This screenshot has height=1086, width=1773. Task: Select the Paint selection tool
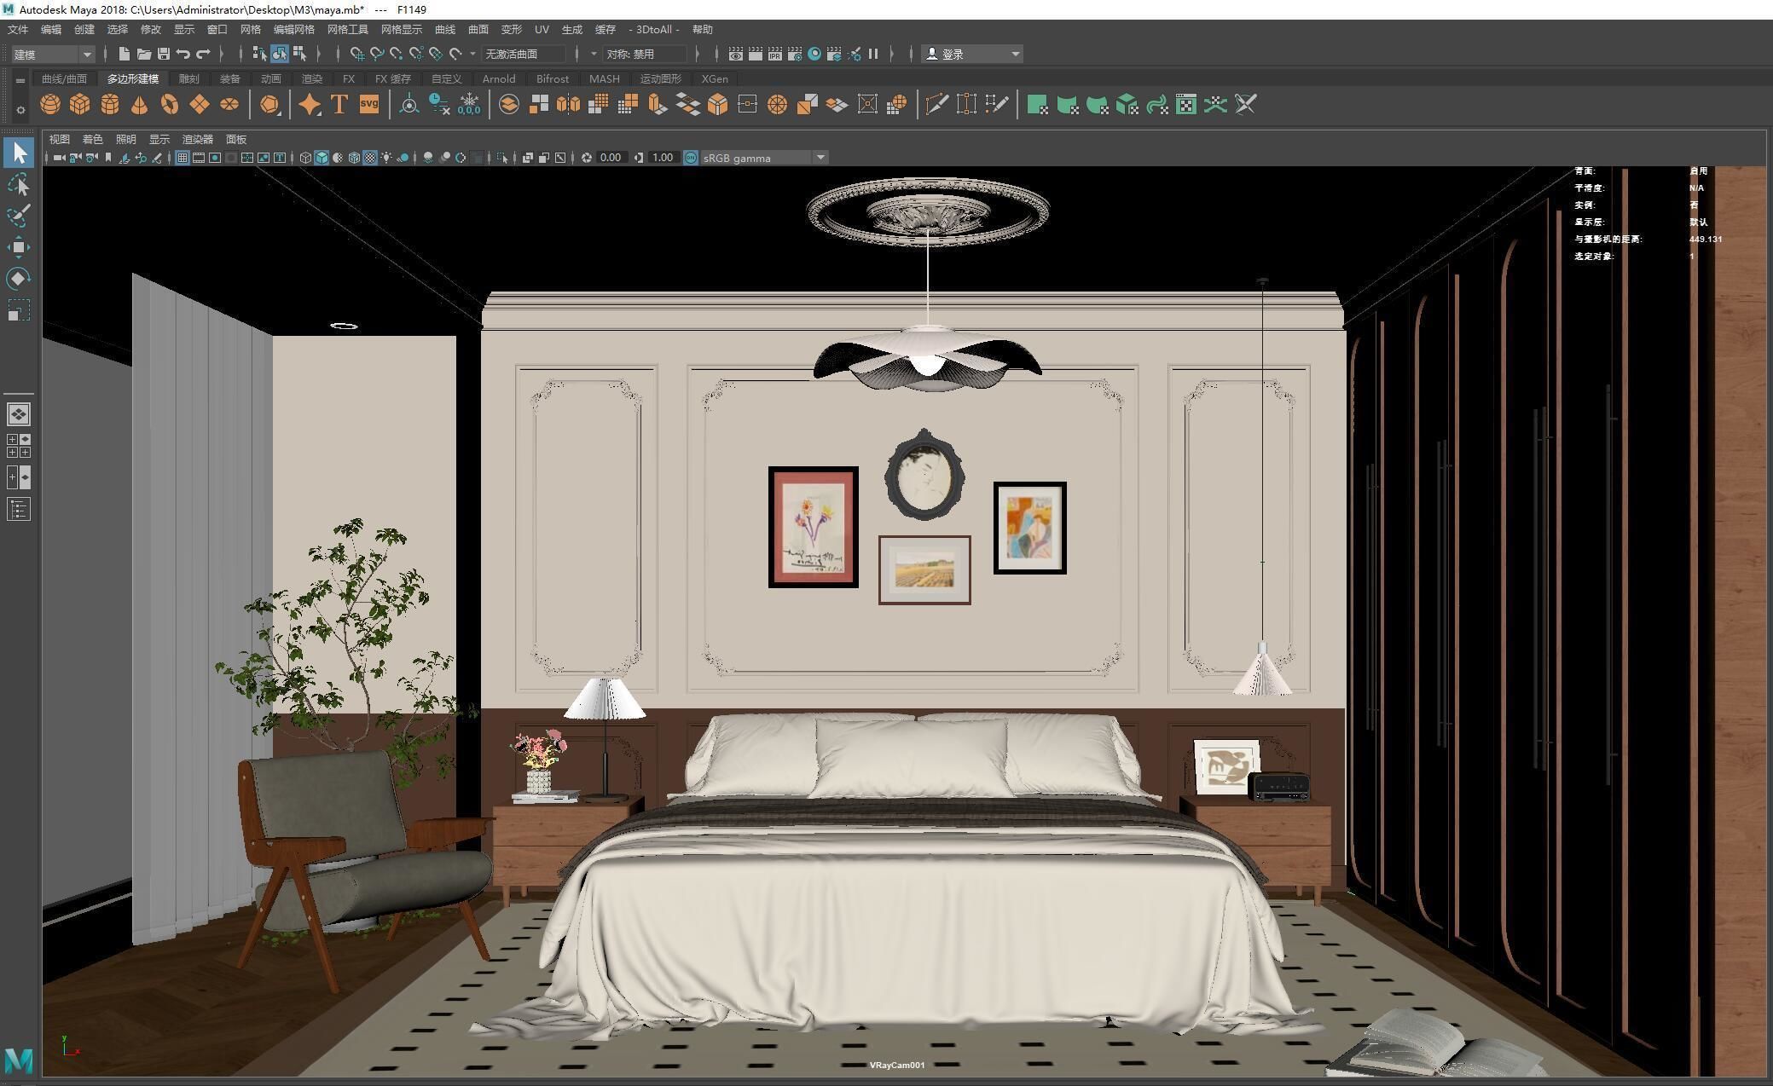19,216
